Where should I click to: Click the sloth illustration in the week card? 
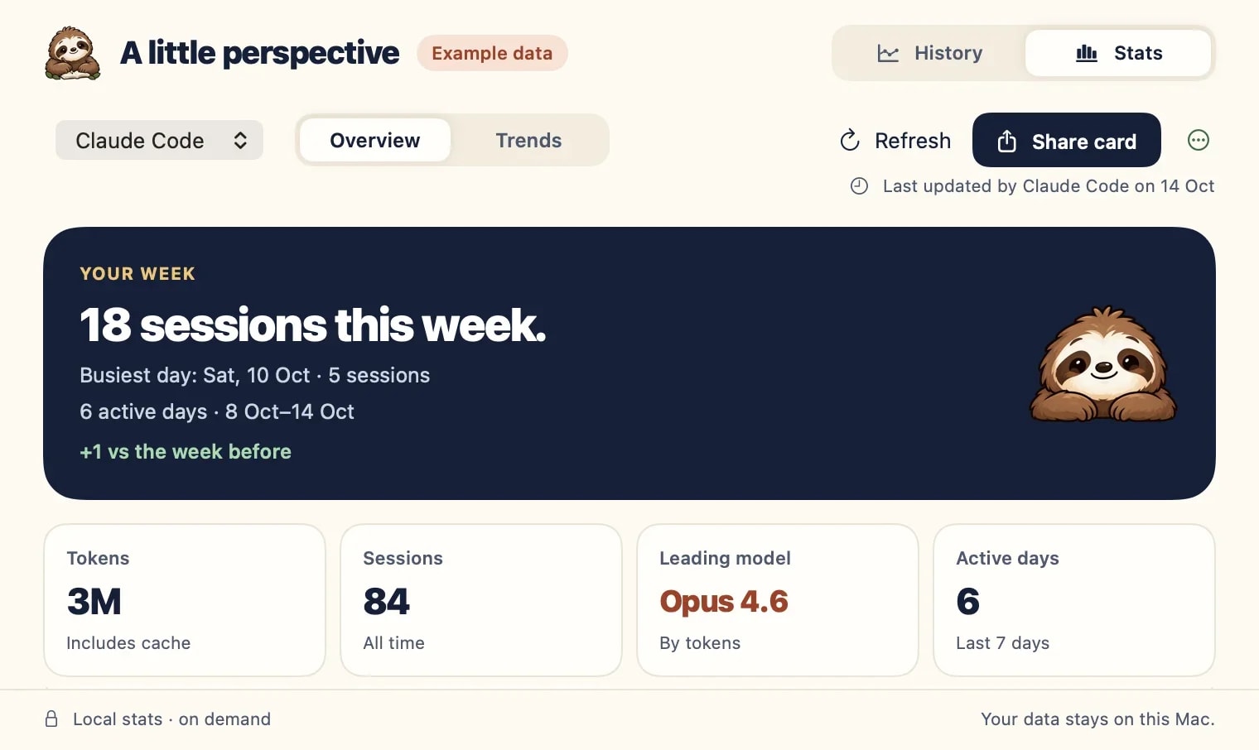1102,364
